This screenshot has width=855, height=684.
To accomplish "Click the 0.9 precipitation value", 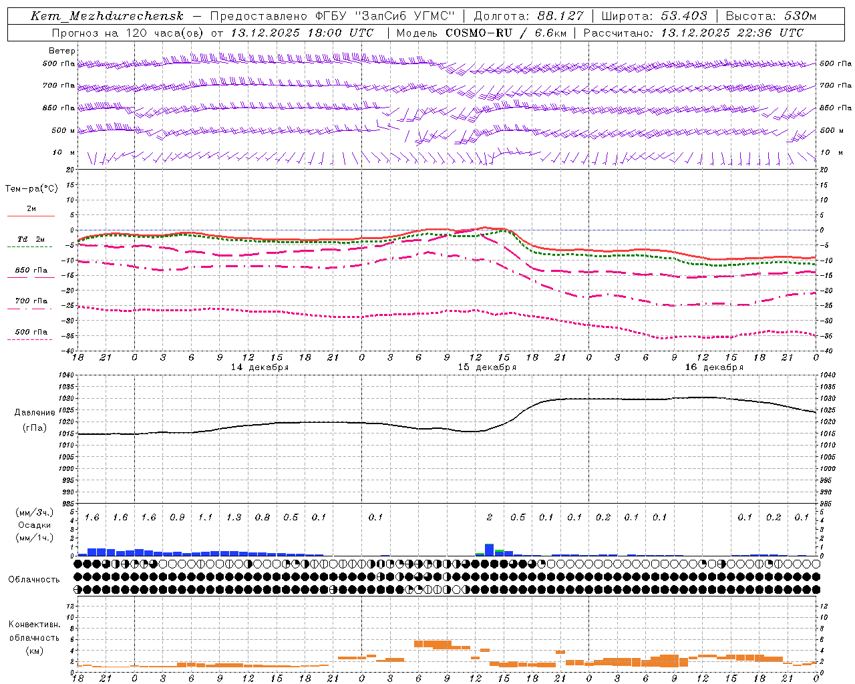I will point(177,518).
